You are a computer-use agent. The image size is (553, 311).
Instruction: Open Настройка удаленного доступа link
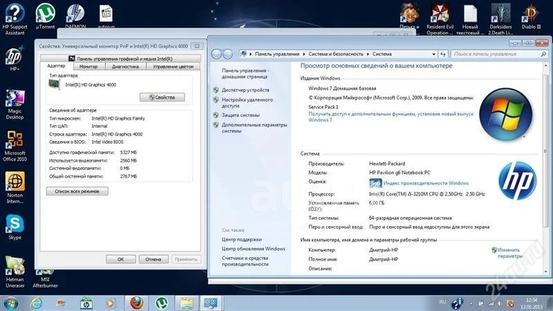(247, 102)
